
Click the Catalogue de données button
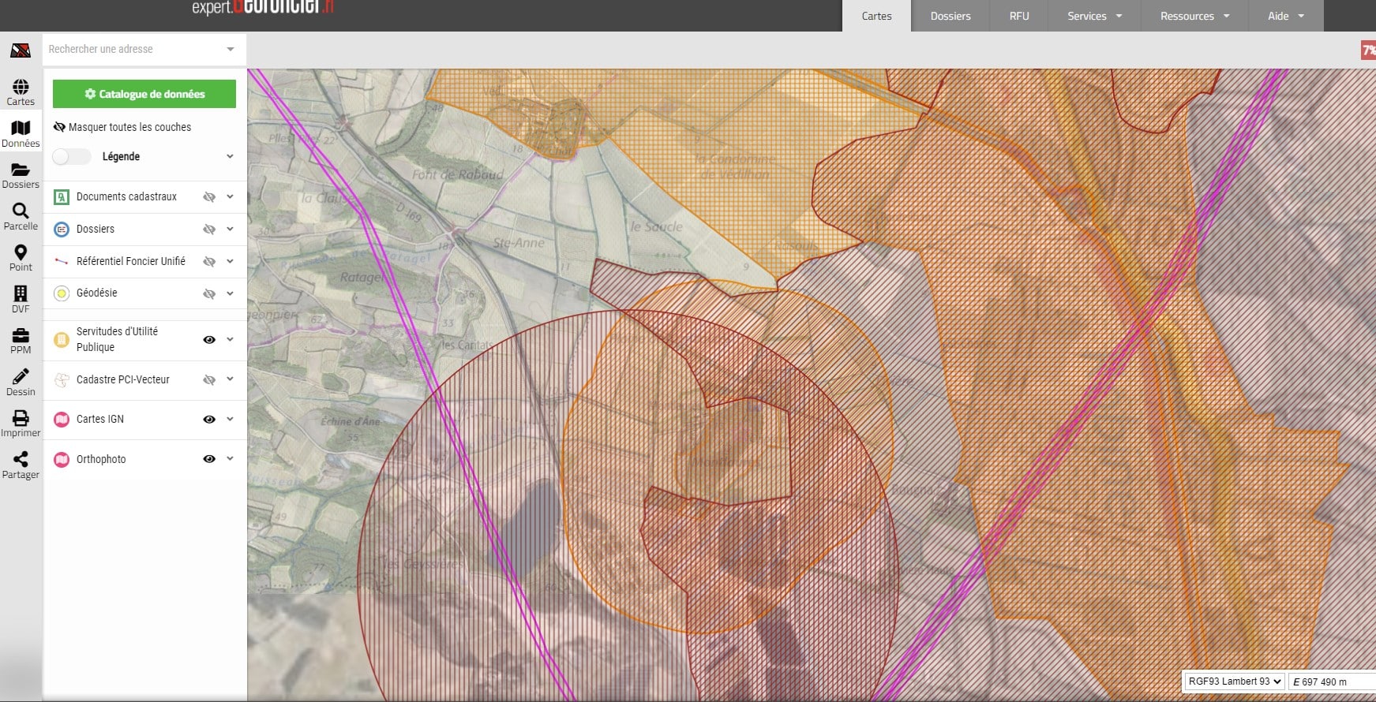point(144,94)
